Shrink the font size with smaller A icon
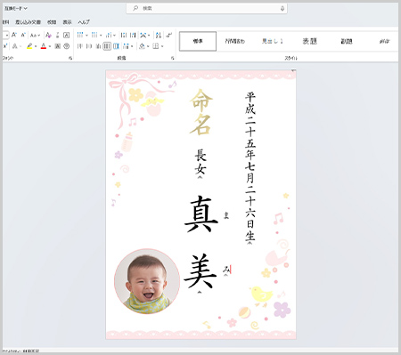The height and width of the screenshot is (355, 401). [x=23, y=35]
